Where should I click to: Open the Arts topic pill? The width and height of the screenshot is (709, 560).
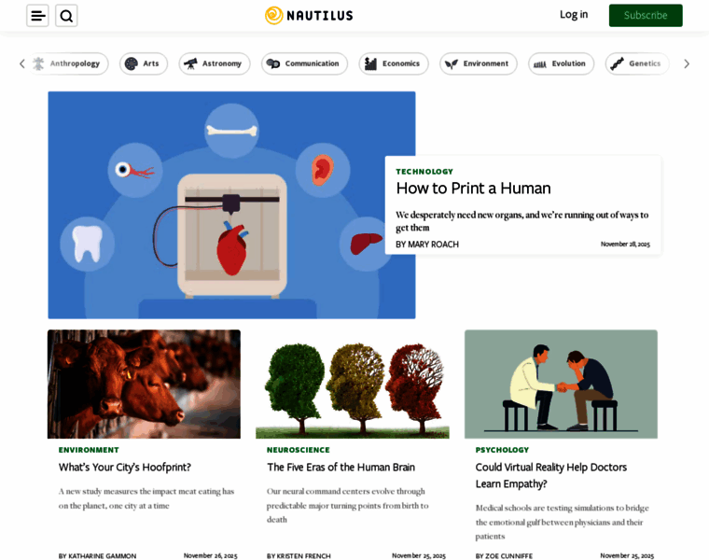144,63
